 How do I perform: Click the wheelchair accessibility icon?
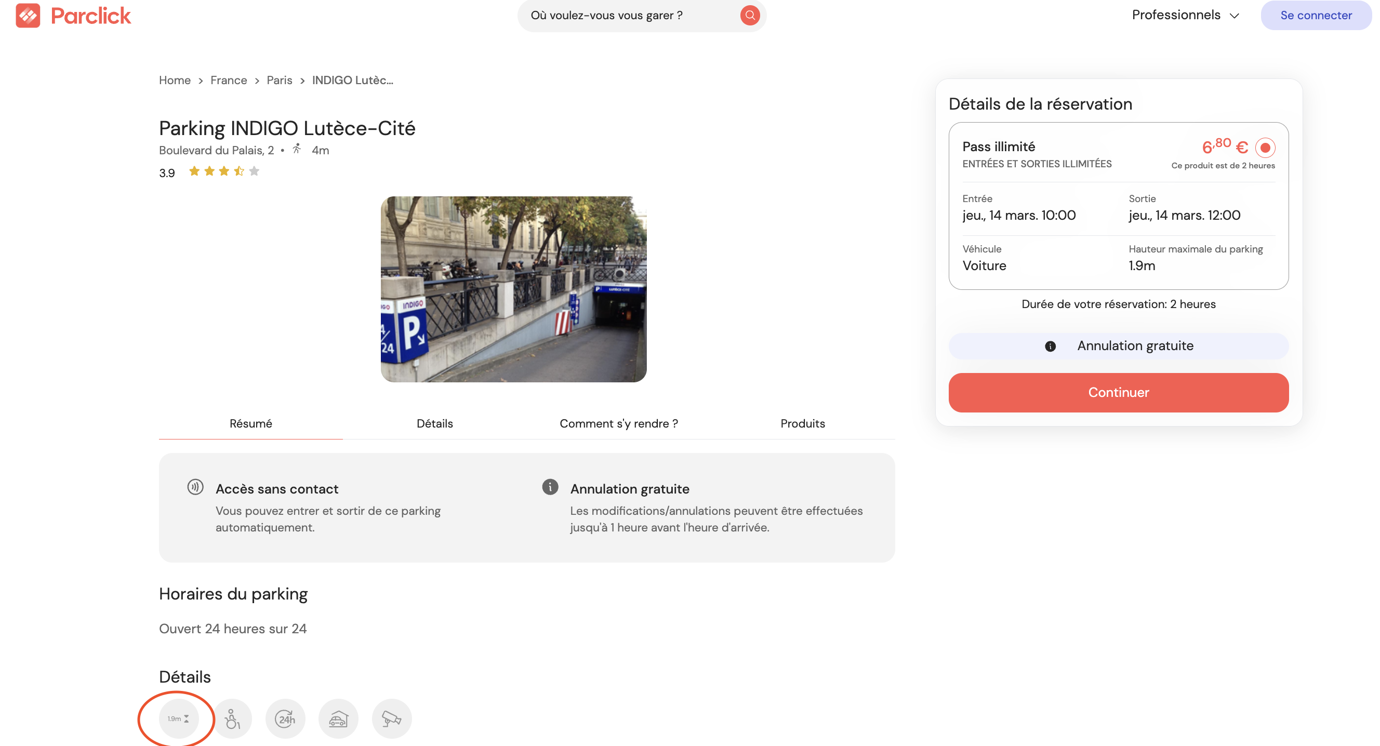232,718
